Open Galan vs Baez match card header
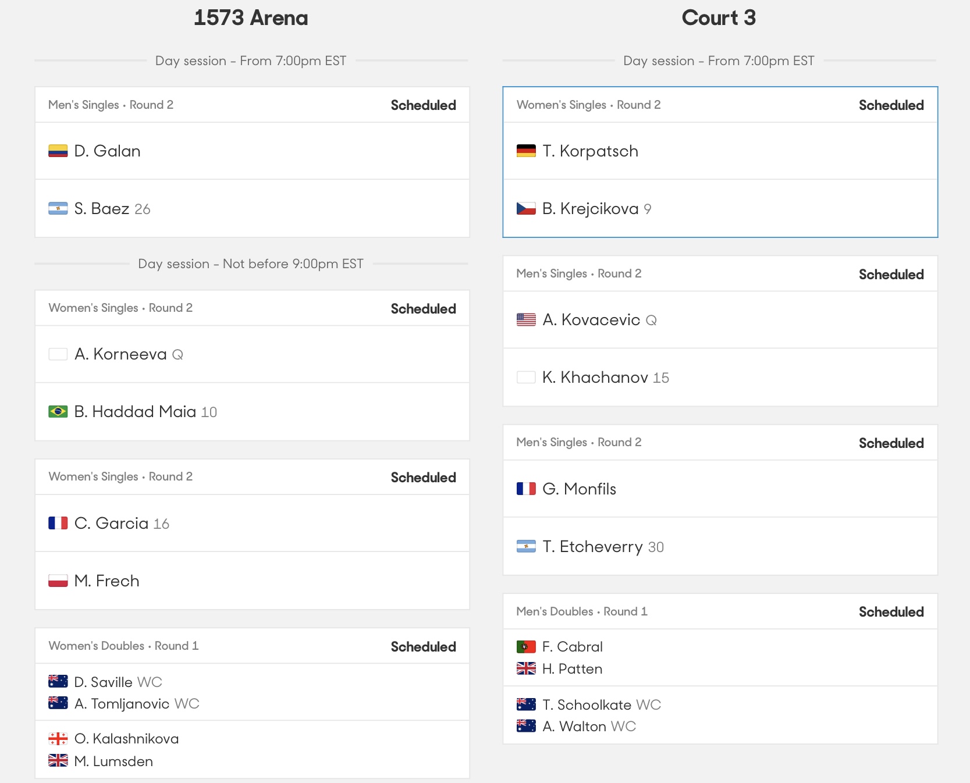The height and width of the screenshot is (783, 970). click(252, 105)
